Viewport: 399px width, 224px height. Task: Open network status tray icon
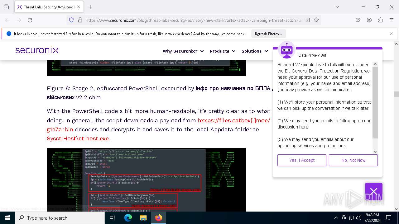pos(351,218)
